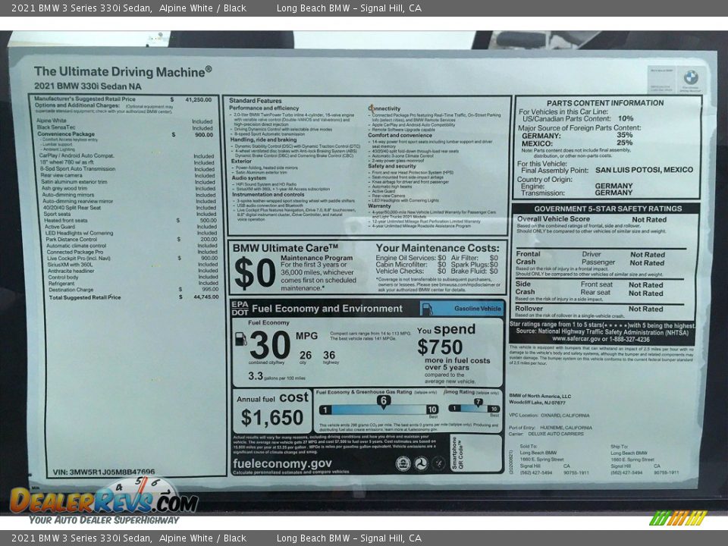Click the '2021 BMW 330i Sedan NA' model line
Image resolution: width=728 pixels, height=546 pixels.
click(x=87, y=86)
